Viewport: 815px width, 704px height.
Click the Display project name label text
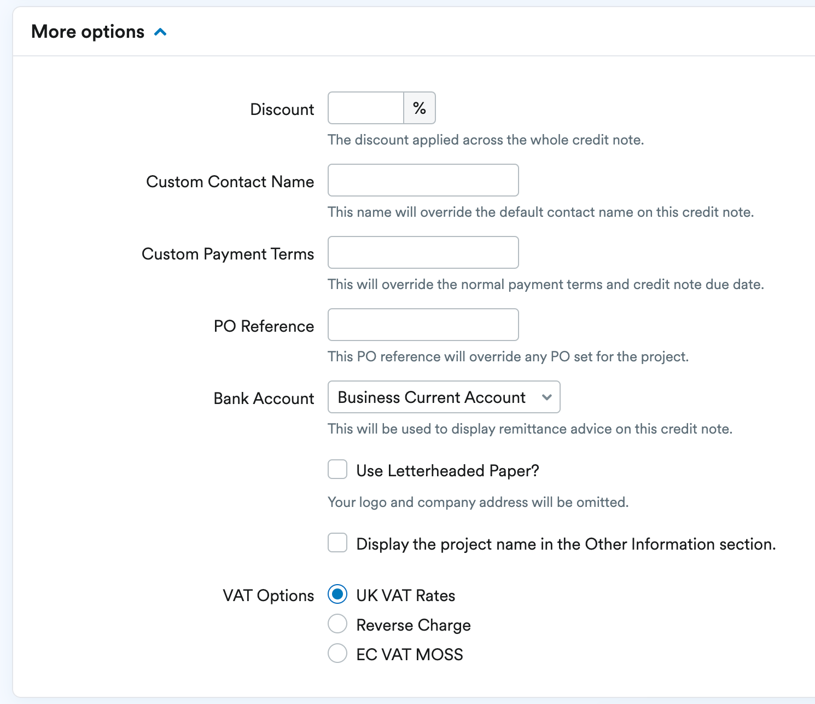[x=566, y=544]
